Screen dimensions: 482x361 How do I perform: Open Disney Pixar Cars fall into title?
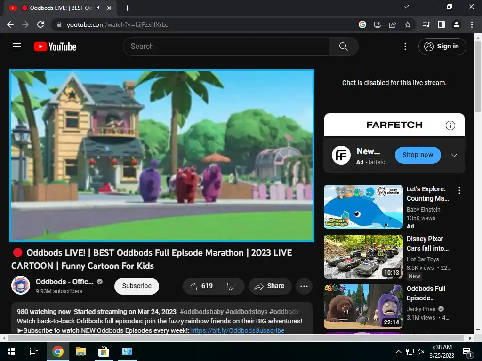click(x=427, y=243)
